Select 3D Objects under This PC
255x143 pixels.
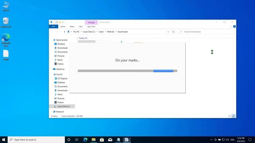coord(61,79)
